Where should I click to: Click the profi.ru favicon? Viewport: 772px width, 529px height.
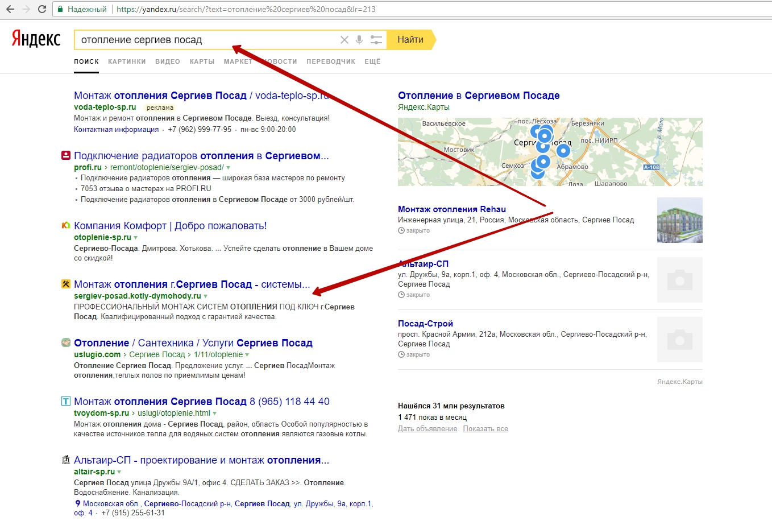pos(66,155)
